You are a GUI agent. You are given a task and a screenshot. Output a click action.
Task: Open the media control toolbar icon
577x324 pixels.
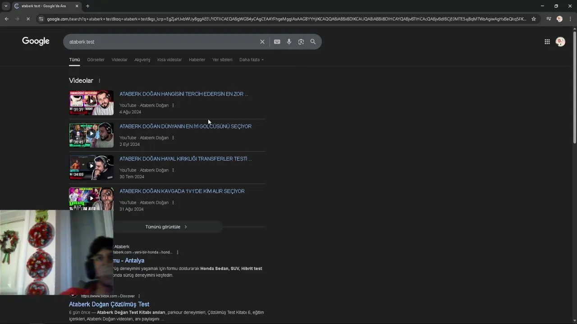pyautogui.click(x=549, y=19)
